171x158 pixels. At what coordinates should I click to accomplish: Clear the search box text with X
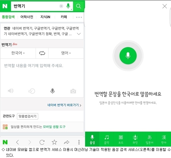point(61,6)
